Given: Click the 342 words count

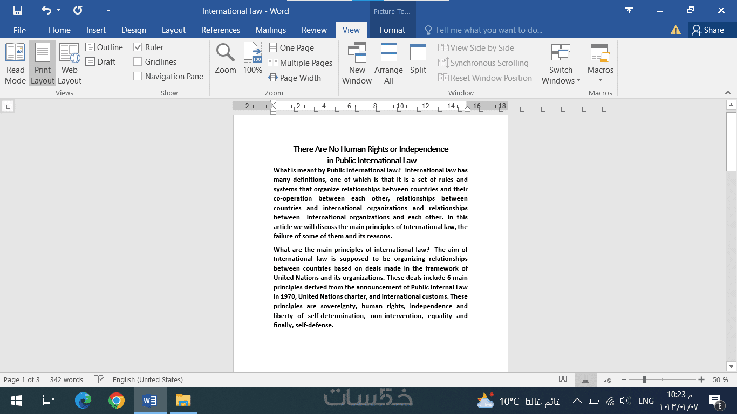Looking at the screenshot, I should tap(66, 379).
